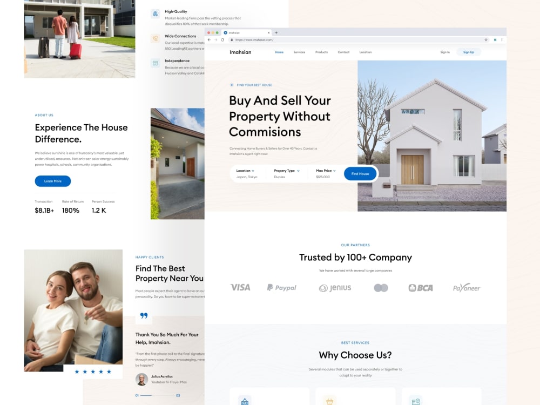Select the Location nav item
Screen dimensions: 540x405
366,52
